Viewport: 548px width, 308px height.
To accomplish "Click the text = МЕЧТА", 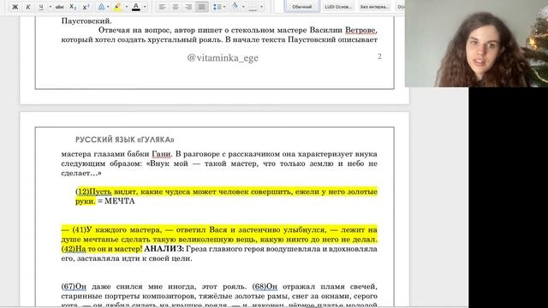I will (x=116, y=201).
